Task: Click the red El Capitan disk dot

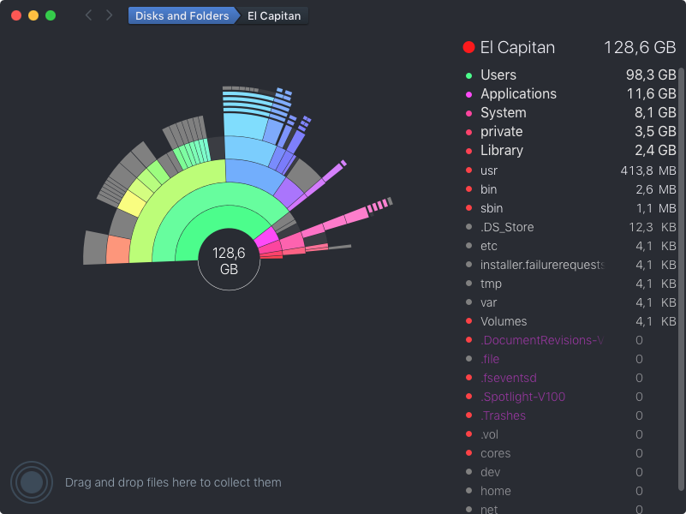Action: (x=468, y=48)
